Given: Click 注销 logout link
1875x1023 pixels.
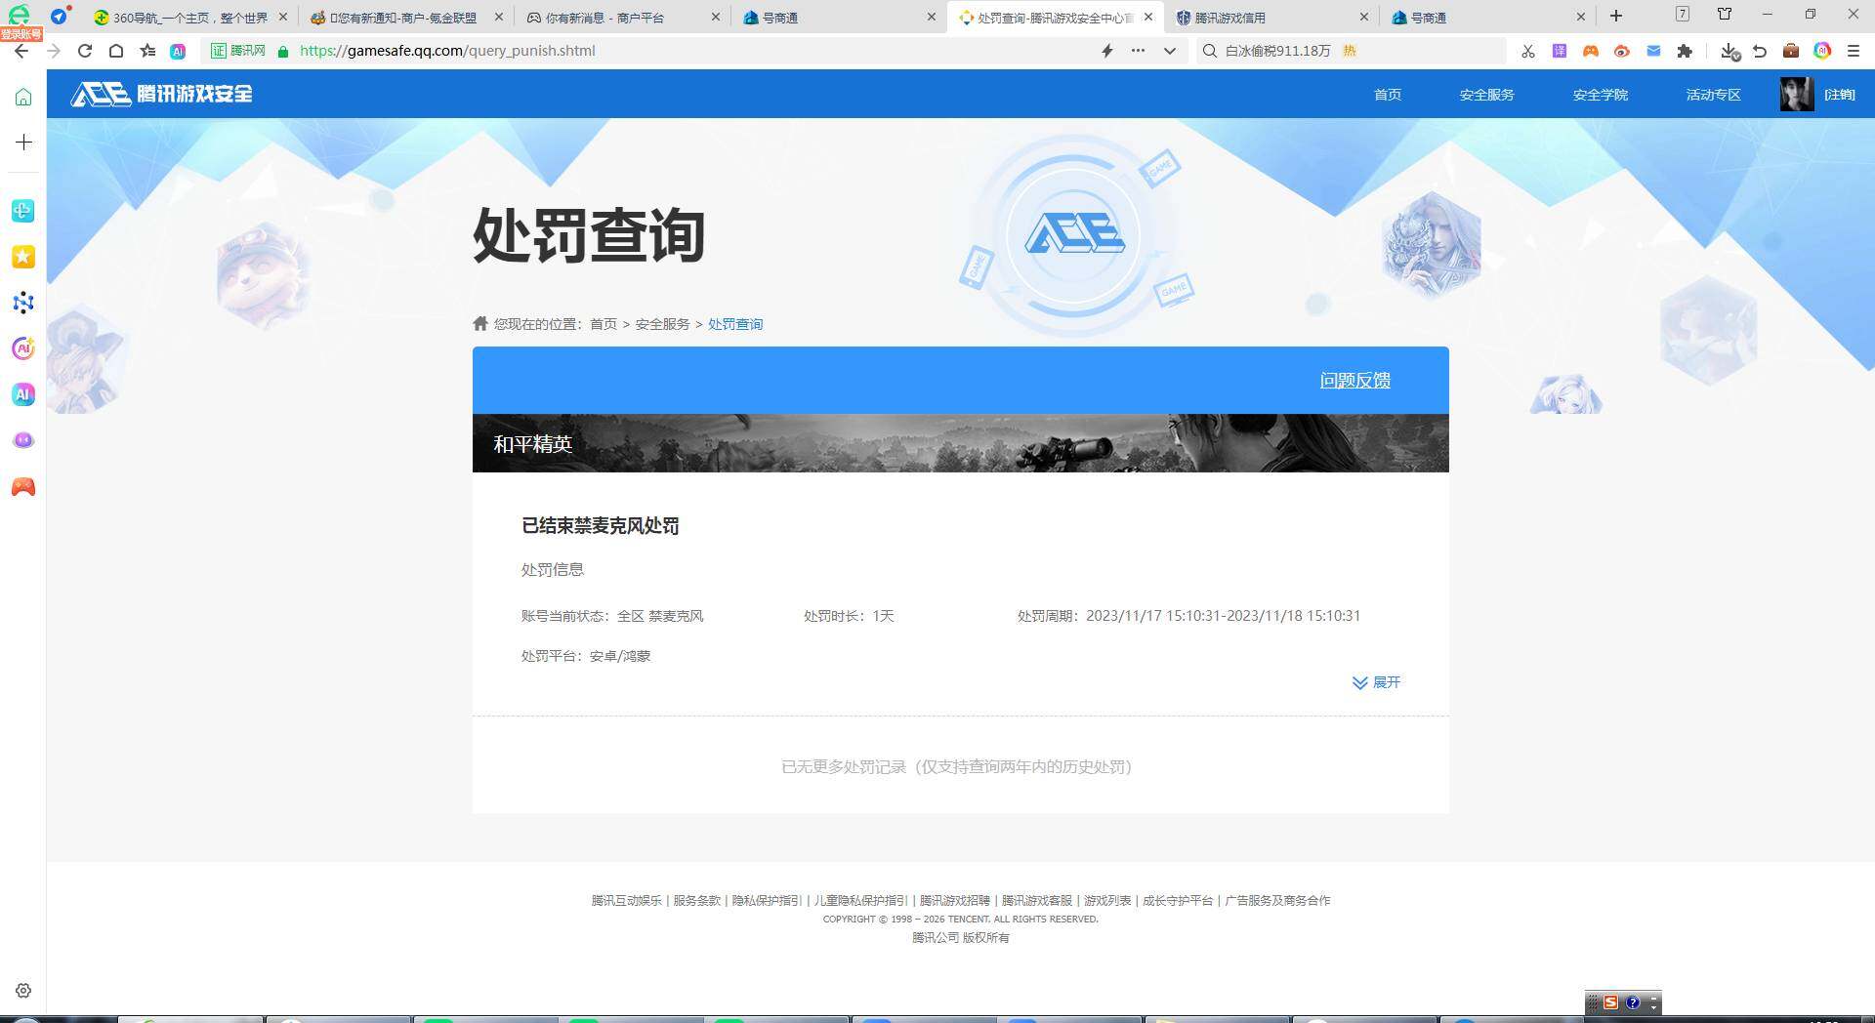Looking at the screenshot, I should pyautogui.click(x=1839, y=95).
